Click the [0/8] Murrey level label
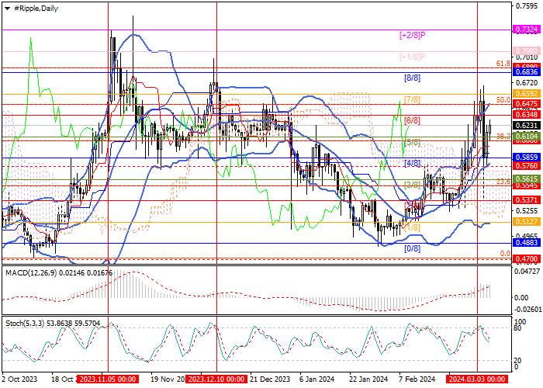The image size is (543, 388). 413,249
